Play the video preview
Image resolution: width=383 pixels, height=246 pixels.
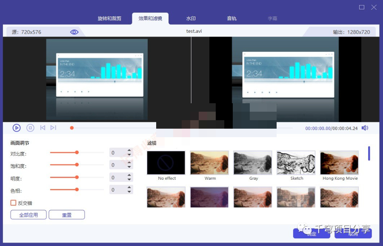point(16,127)
